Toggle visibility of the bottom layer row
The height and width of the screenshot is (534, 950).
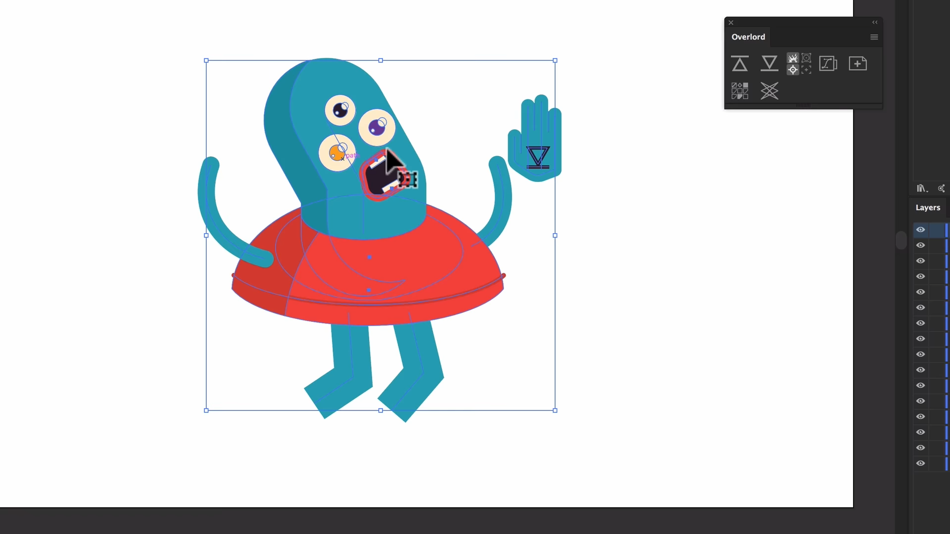coord(920,464)
